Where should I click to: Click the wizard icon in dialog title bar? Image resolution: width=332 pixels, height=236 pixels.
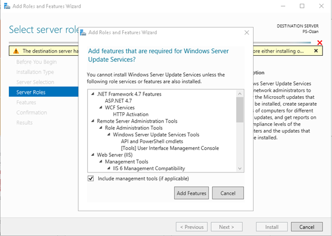click(84, 33)
